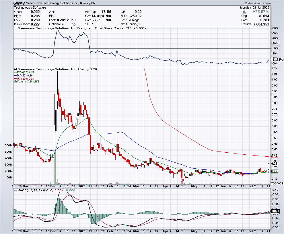Click the header Volume figure at the right

point(261,24)
